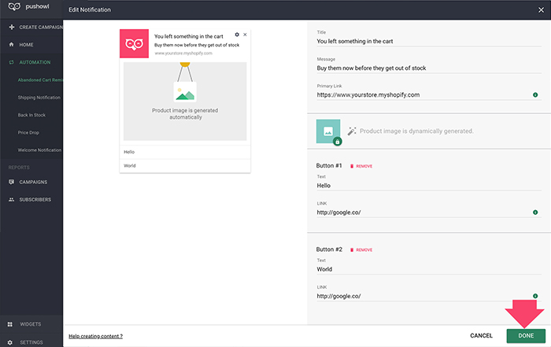Click 'Product image is dynamically generated' text
551x347 pixels.
416,131
